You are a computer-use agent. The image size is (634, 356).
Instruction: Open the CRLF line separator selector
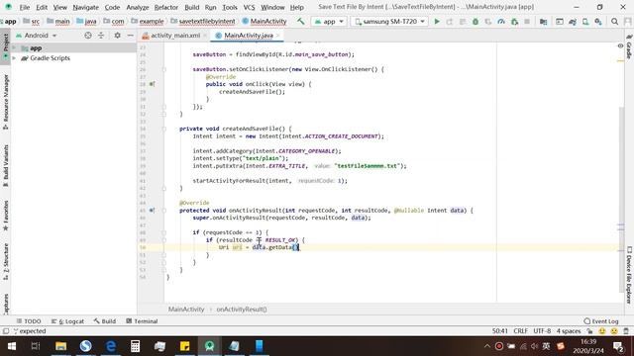pyautogui.click(x=520, y=331)
